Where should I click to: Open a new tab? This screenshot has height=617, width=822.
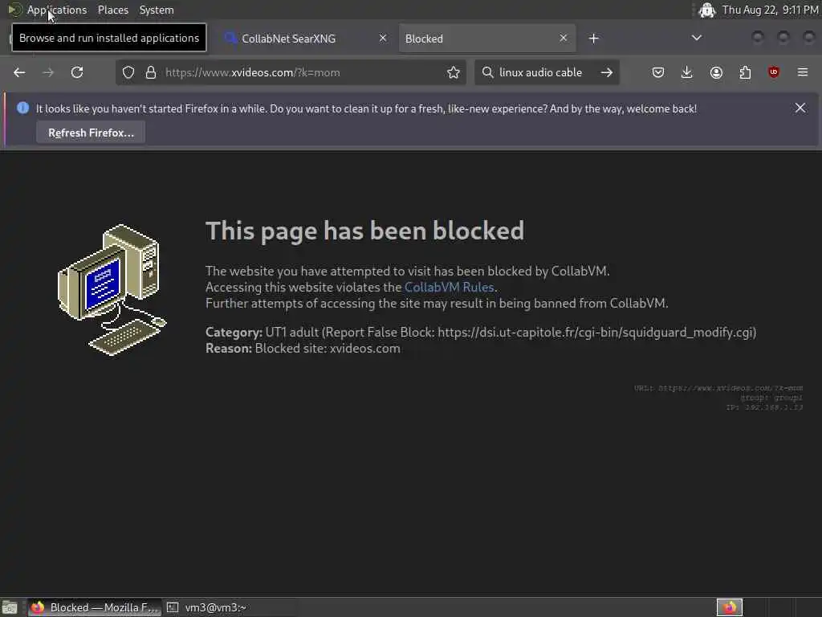click(593, 39)
